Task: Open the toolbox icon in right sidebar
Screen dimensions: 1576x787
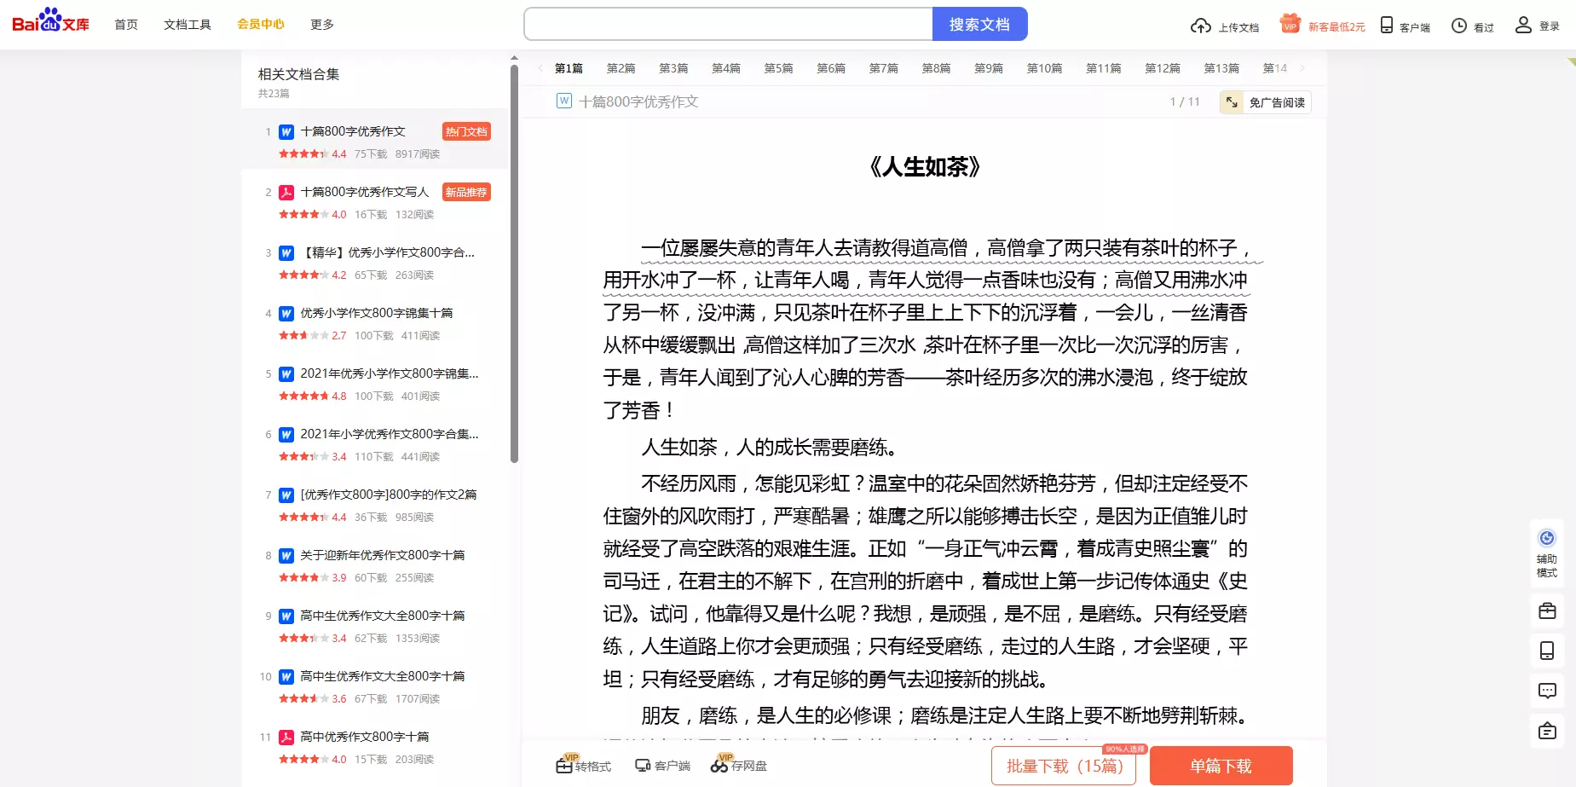Action: 1547,611
